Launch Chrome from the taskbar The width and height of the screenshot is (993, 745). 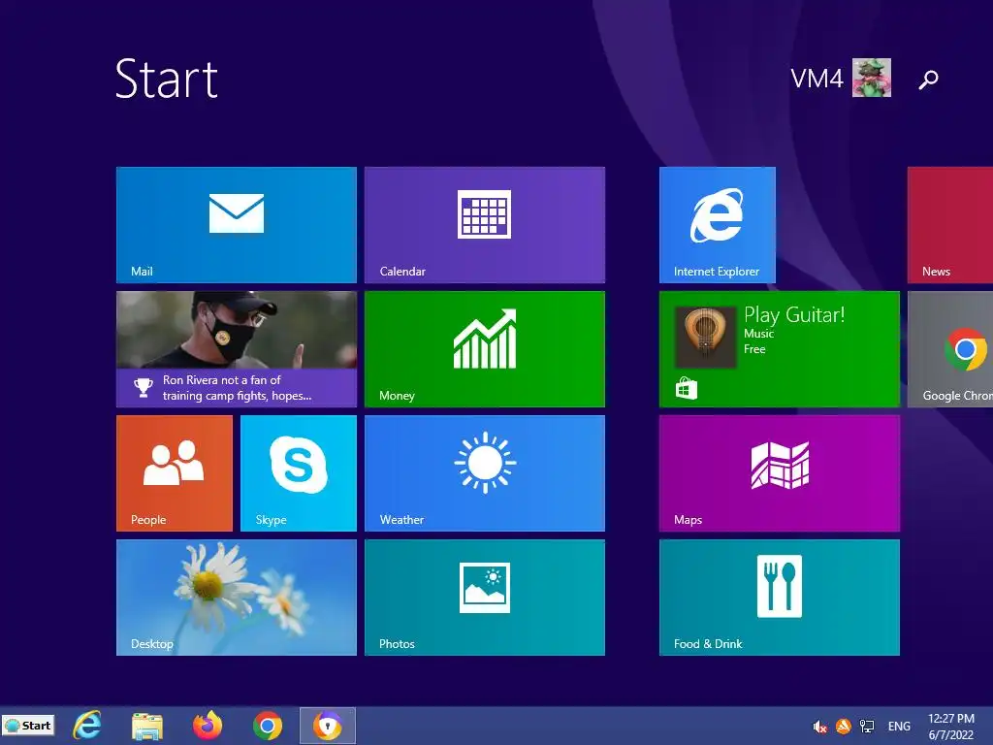click(x=268, y=726)
